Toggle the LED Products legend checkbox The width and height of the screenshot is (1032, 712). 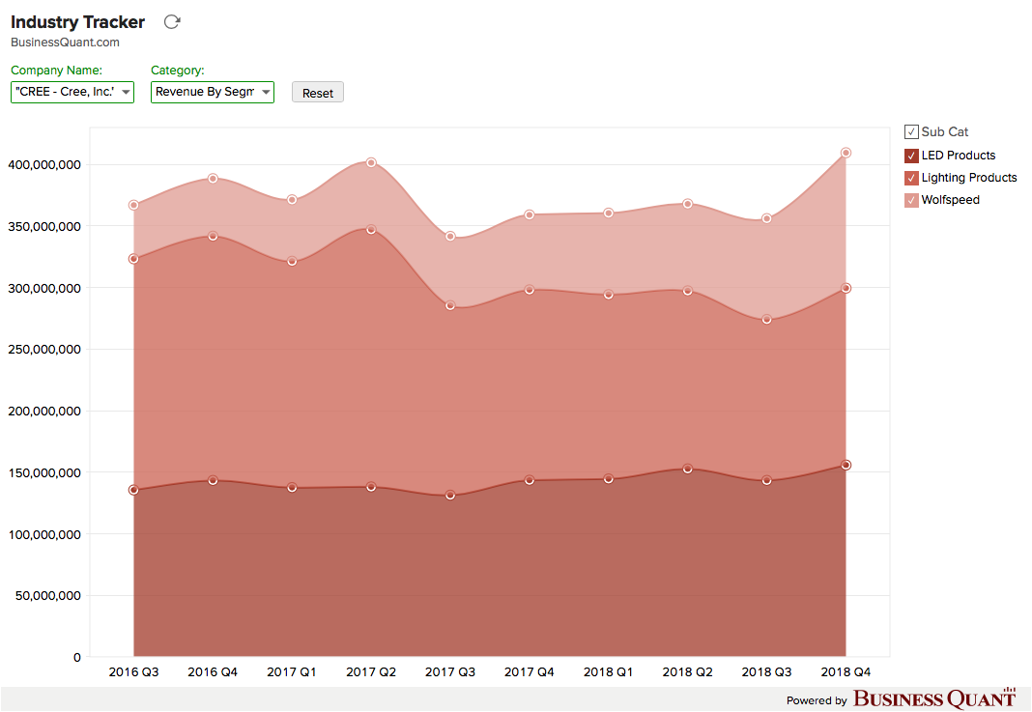pyautogui.click(x=911, y=156)
